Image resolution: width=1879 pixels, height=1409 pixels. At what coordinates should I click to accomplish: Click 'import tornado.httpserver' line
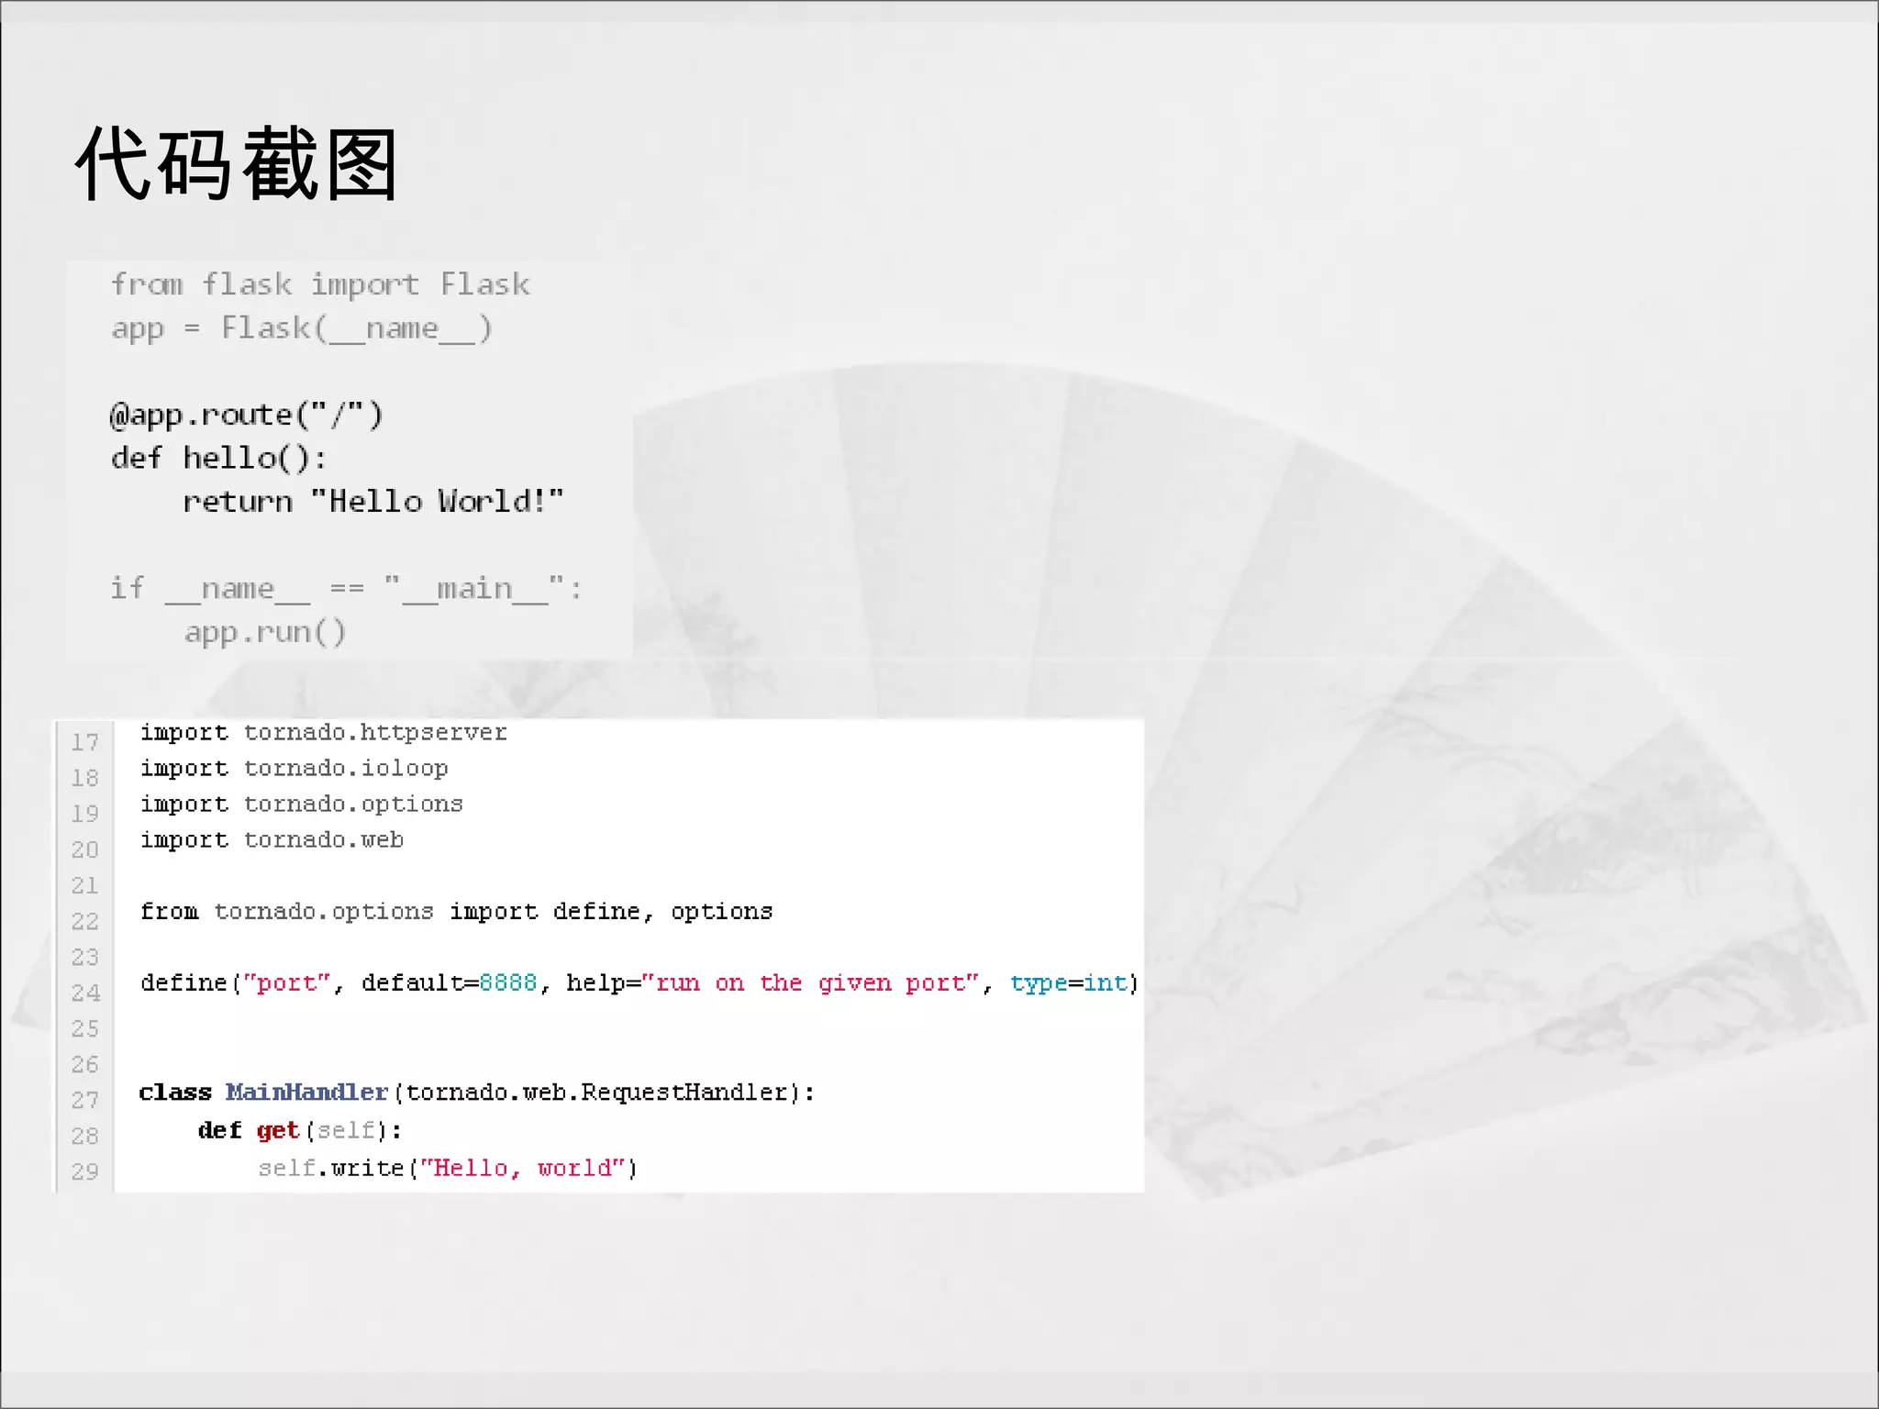[323, 732]
